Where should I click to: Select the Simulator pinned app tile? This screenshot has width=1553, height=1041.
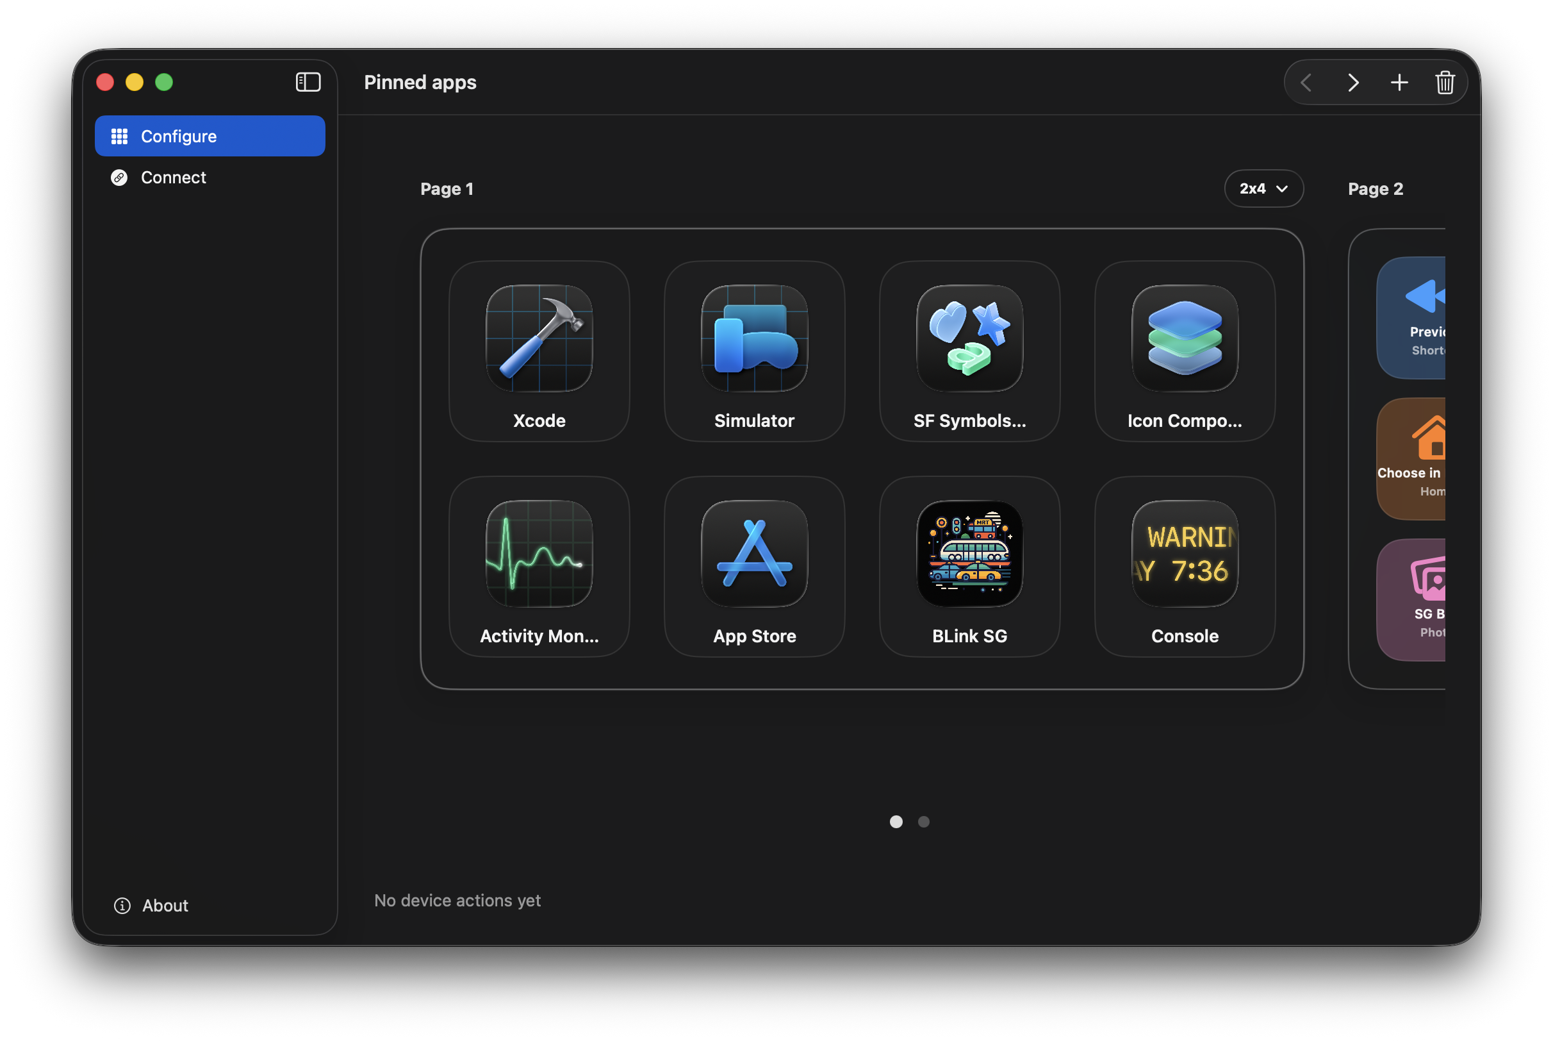coord(754,351)
